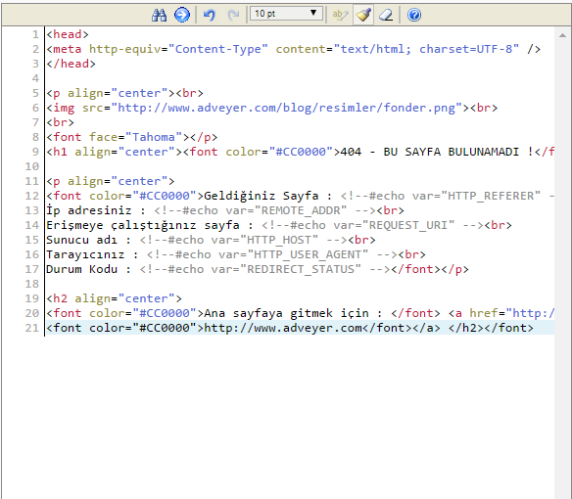572x499 pixels.
Task: Open the 10 pt font size dropdown
Action: pyautogui.click(x=286, y=14)
